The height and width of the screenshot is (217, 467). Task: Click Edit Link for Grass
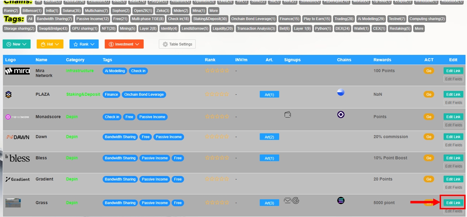pyautogui.click(x=453, y=203)
